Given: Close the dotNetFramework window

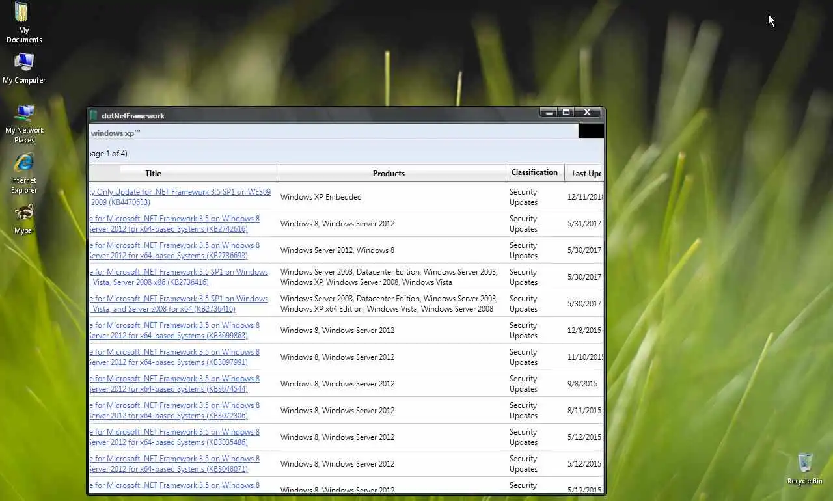Looking at the screenshot, I should 588,113.
